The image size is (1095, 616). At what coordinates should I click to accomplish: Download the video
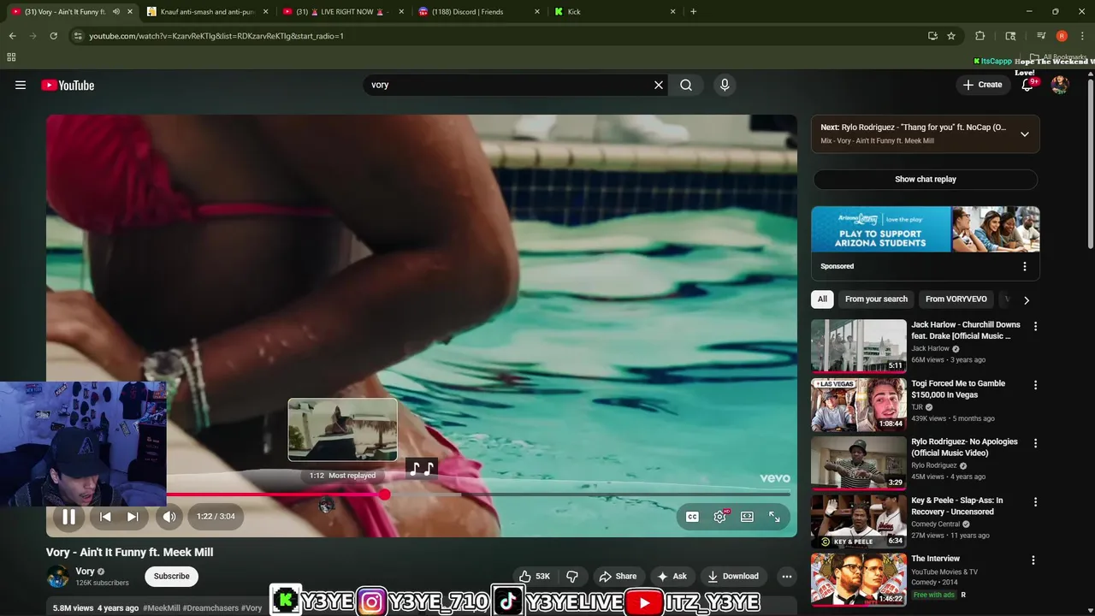[x=733, y=576]
